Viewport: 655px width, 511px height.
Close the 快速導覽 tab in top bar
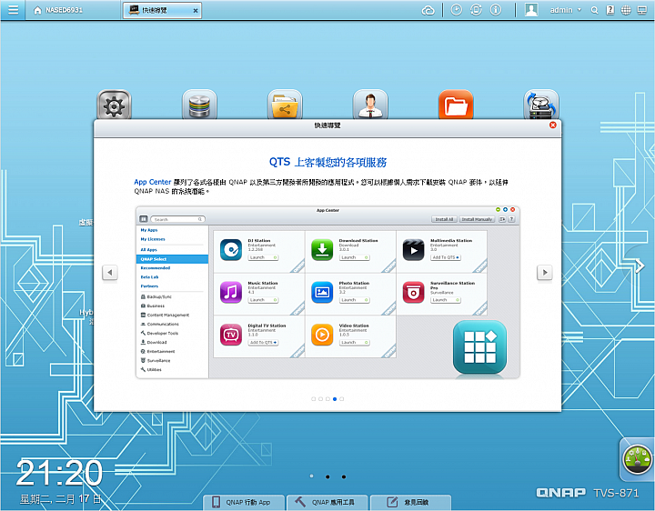(196, 11)
